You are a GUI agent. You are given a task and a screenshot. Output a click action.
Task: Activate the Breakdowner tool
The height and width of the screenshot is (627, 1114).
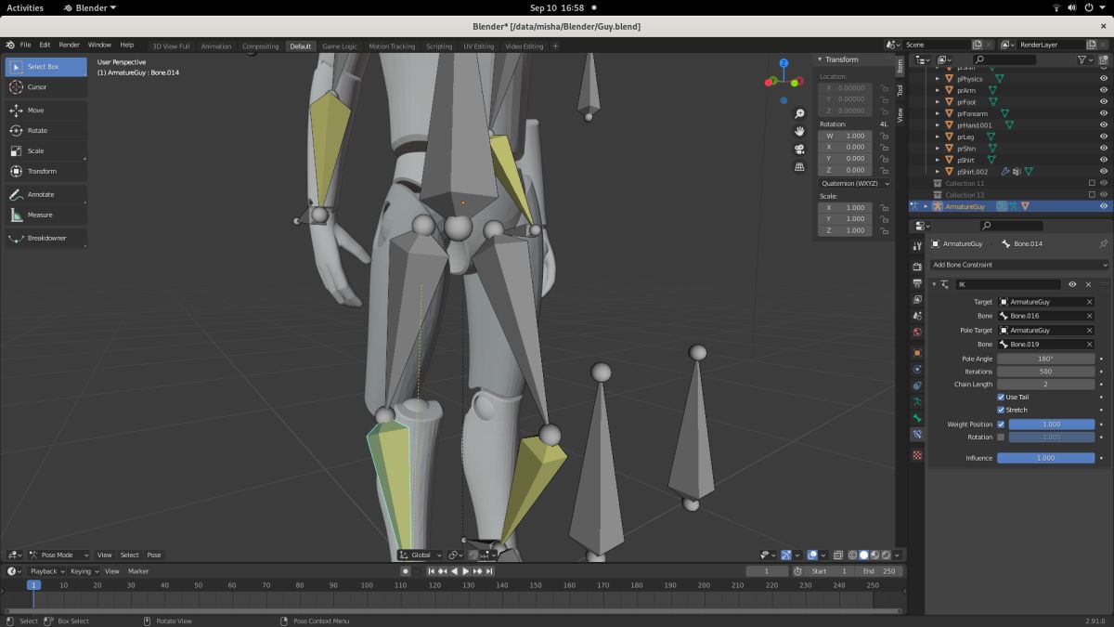pyautogui.click(x=45, y=239)
